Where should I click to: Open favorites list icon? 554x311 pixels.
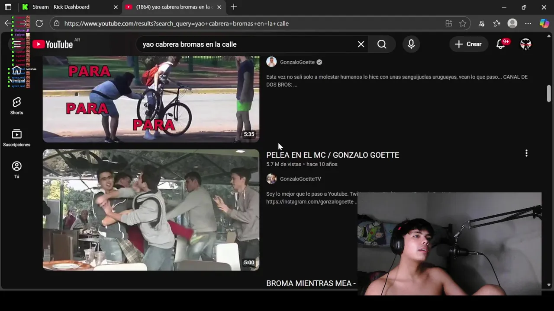click(497, 23)
